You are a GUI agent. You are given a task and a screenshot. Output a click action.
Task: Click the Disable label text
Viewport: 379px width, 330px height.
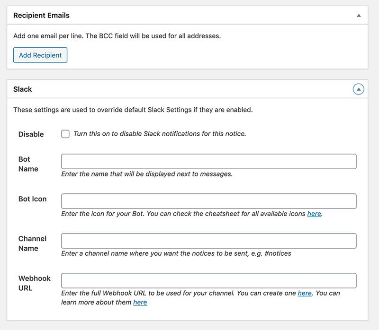(31, 134)
